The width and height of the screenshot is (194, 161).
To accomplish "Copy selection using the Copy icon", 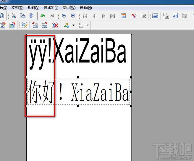I will point(22,16).
